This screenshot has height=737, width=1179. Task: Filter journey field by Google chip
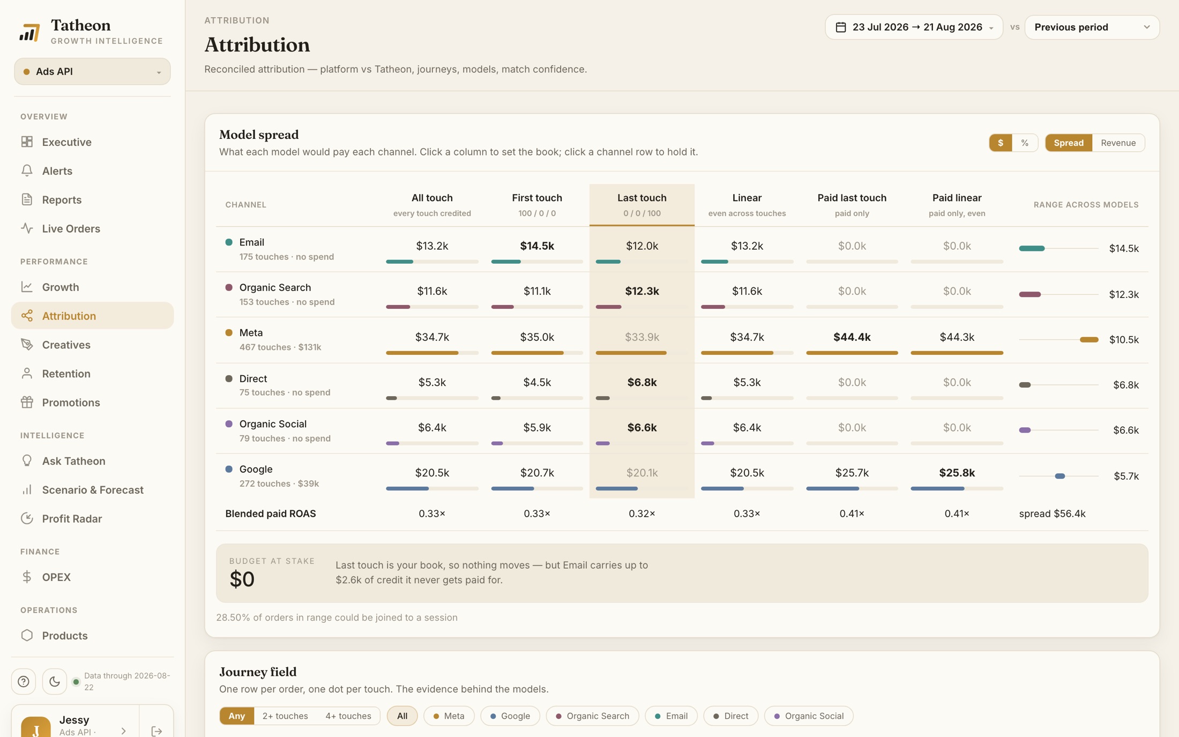coord(510,716)
